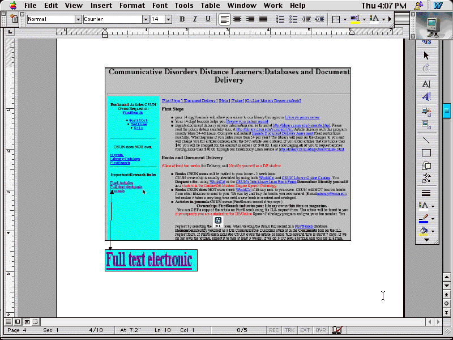Select the Line drawing tool
The height and width of the screenshot is (340, 453).
[x=426, y=139]
